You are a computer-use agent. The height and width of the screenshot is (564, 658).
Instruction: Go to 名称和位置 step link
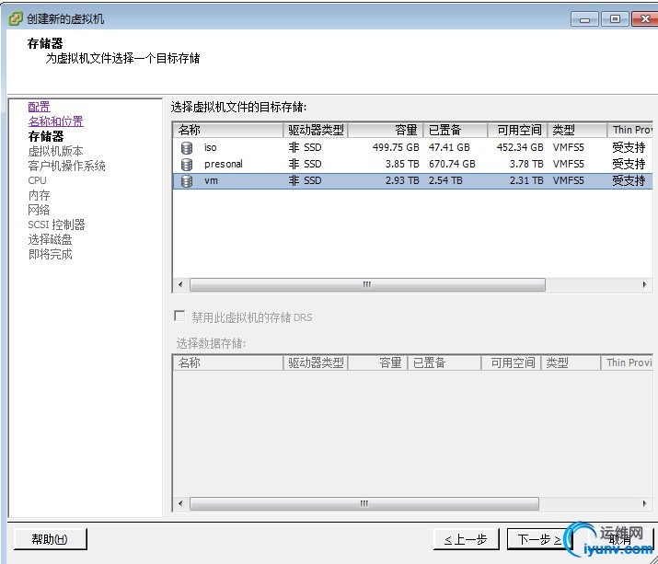click(56, 121)
